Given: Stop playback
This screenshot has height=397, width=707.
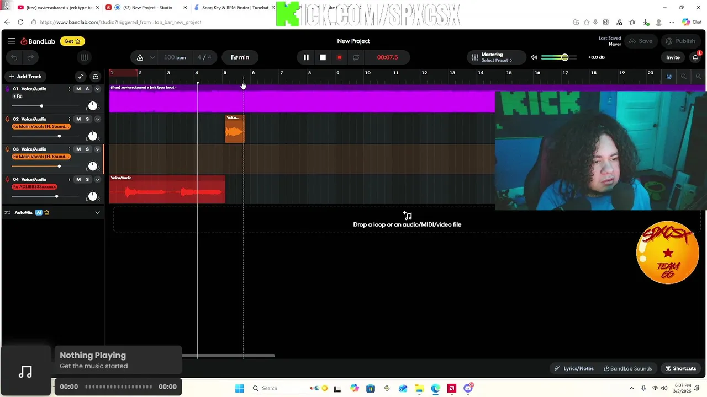Looking at the screenshot, I should (323, 57).
